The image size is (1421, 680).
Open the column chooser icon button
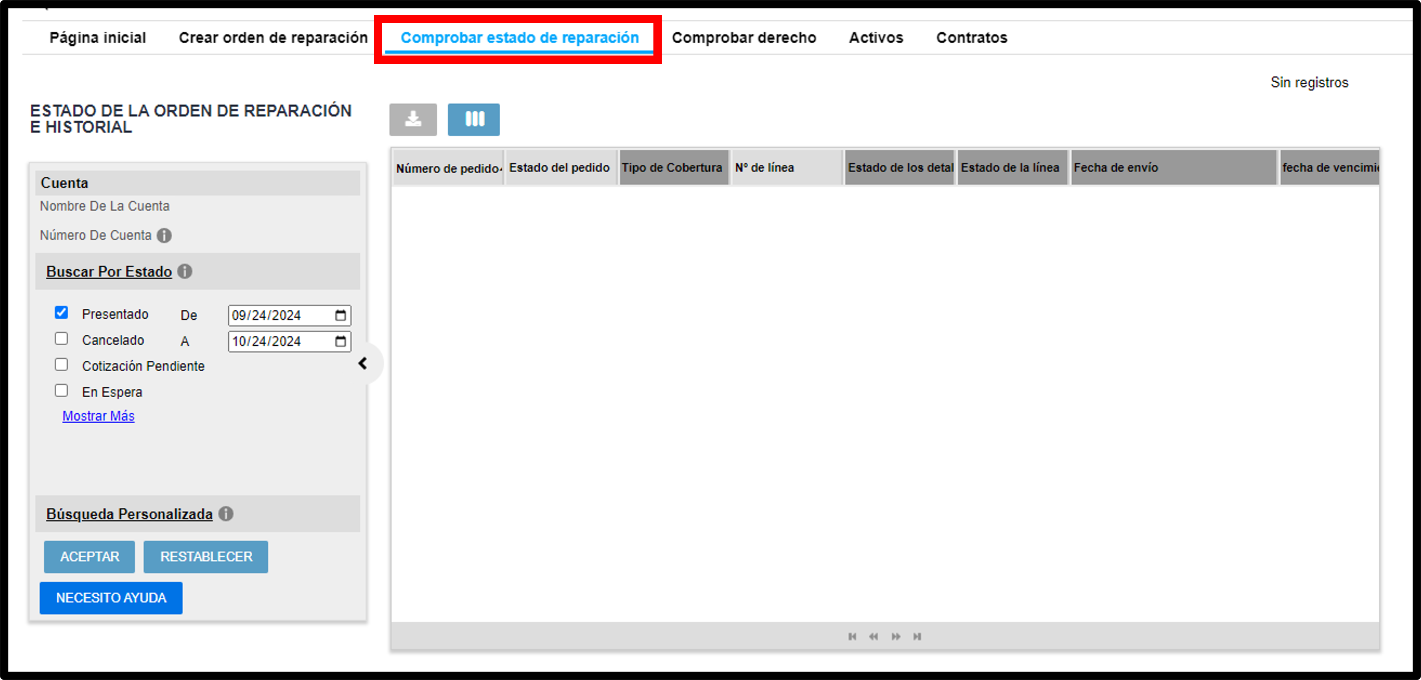474,119
